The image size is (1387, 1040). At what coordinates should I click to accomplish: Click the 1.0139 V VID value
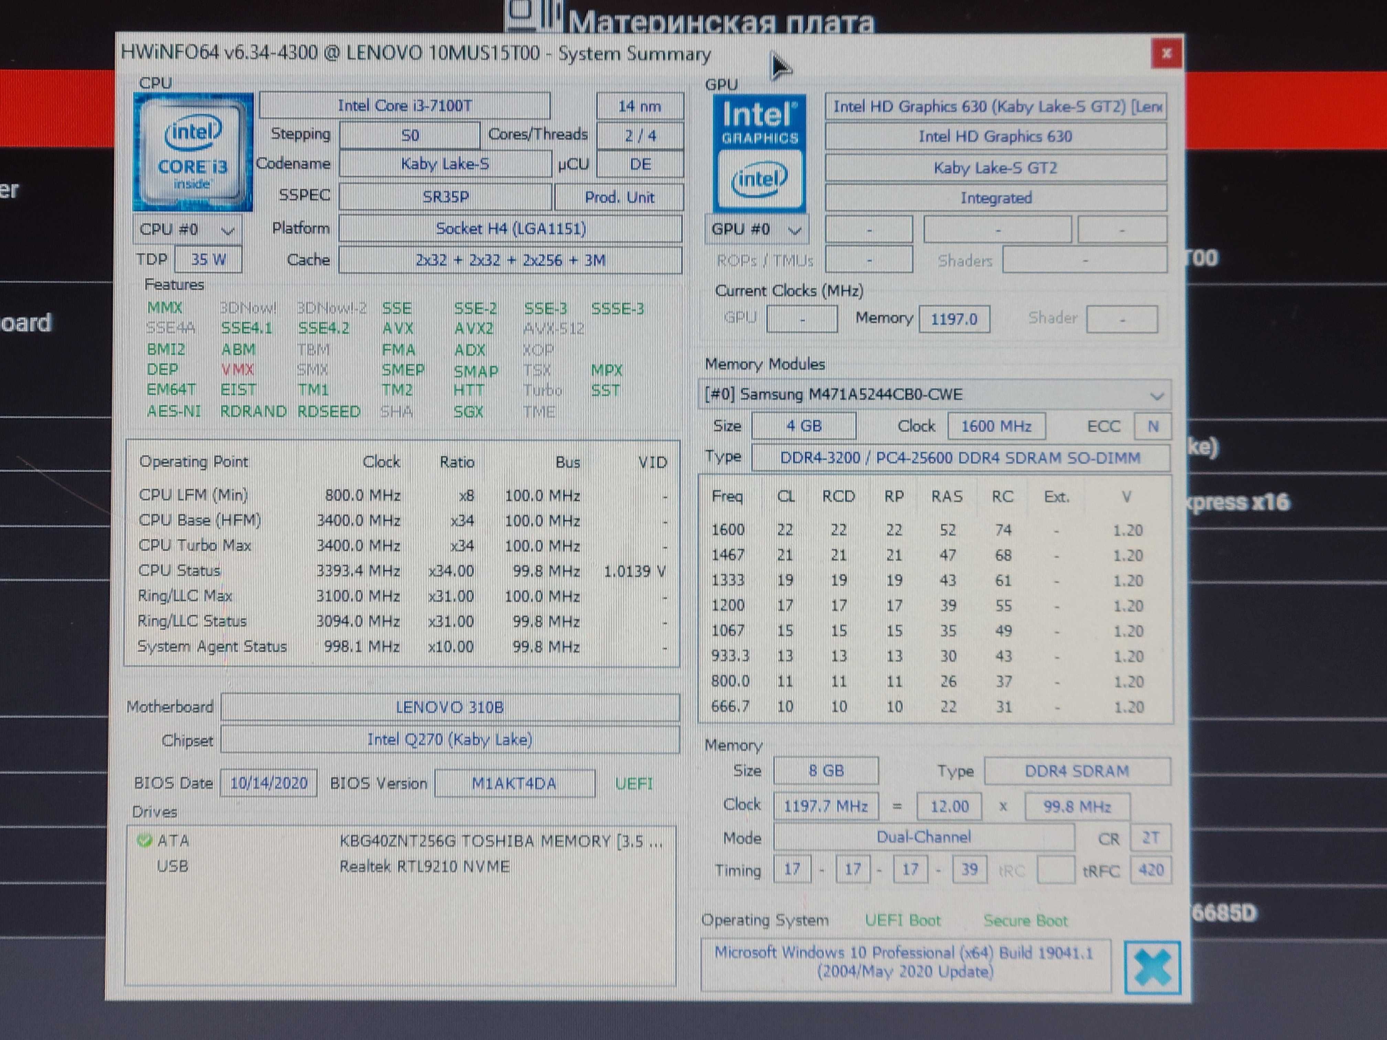(x=635, y=572)
